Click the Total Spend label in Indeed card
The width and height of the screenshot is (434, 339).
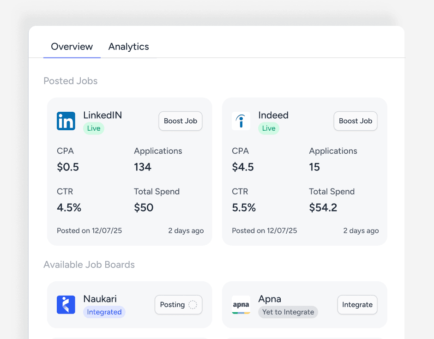[x=332, y=191]
